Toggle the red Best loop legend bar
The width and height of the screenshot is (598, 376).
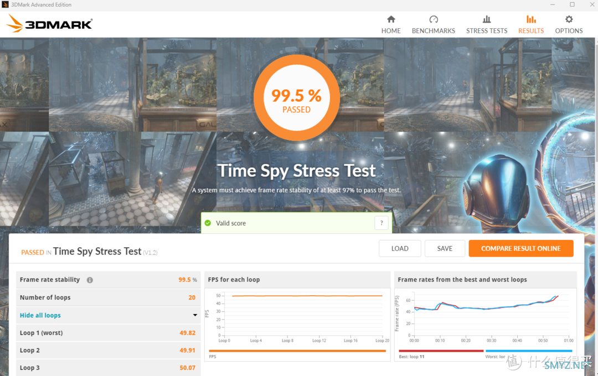(441, 351)
